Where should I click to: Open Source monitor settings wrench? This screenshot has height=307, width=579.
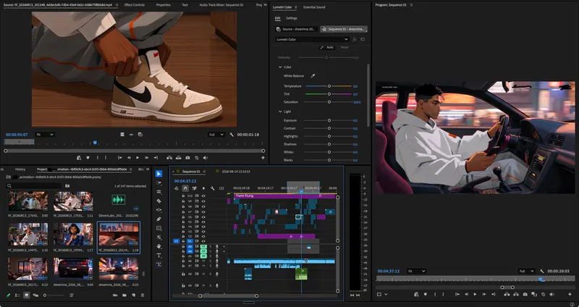point(232,135)
